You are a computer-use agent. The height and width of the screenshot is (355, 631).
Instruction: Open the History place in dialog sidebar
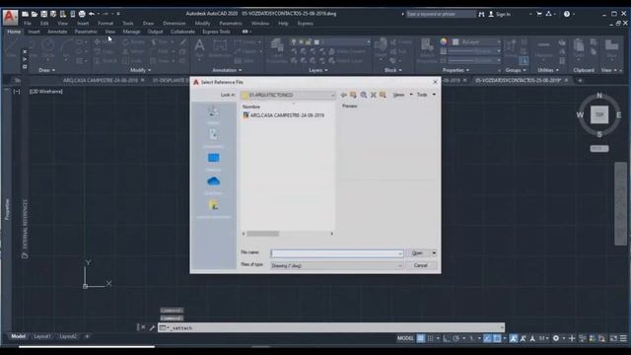tap(213, 114)
